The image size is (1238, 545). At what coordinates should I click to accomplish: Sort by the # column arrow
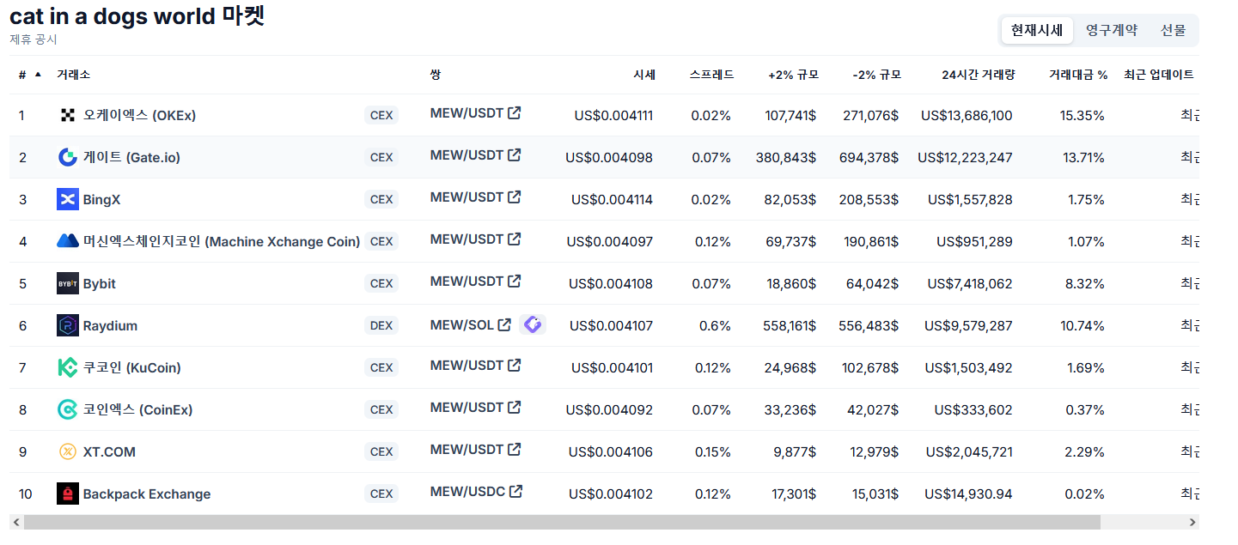tap(38, 75)
